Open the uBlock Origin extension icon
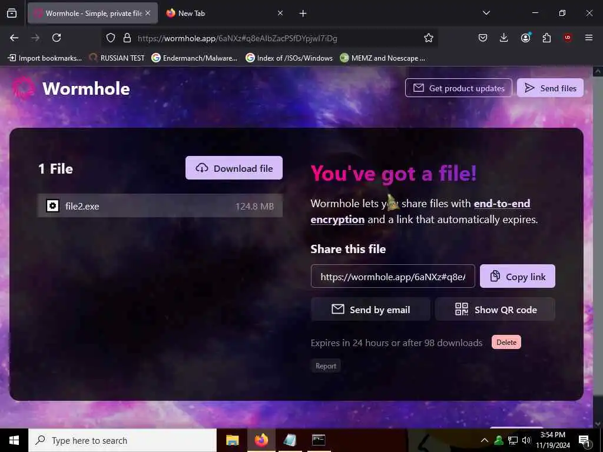 click(568, 38)
